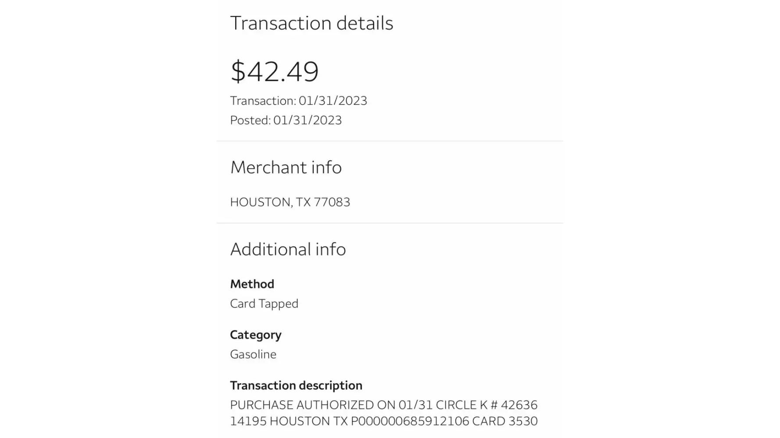Viewport: 780px width, 438px height.
Task: Click the bold Category label
Action: pos(255,335)
